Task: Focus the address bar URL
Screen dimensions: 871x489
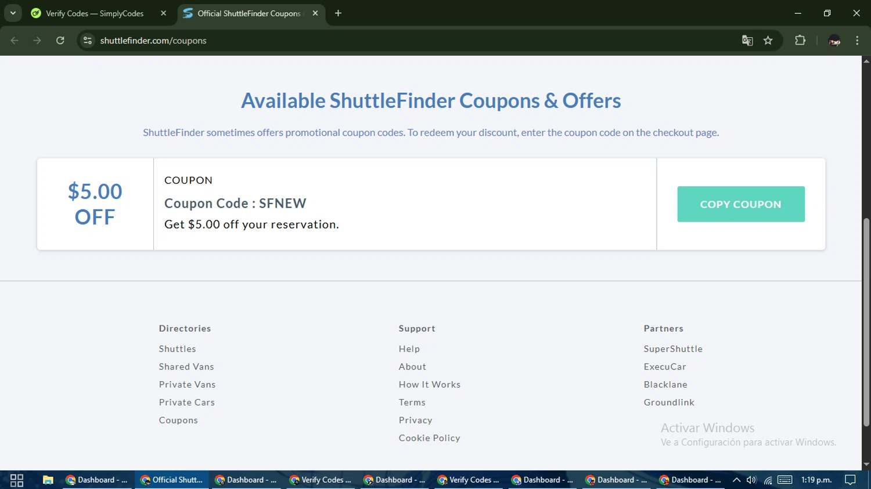Action: click(x=153, y=41)
